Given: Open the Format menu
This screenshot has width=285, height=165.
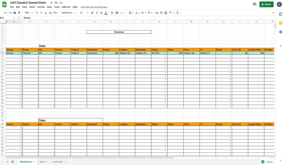Looking at the screenshot, I should [41, 7].
